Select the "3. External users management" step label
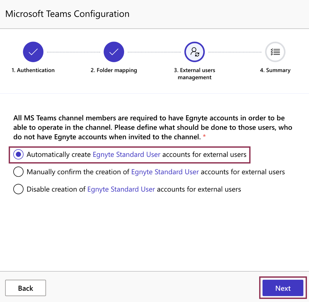This screenshot has width=309, height=302. coord(195,74)
